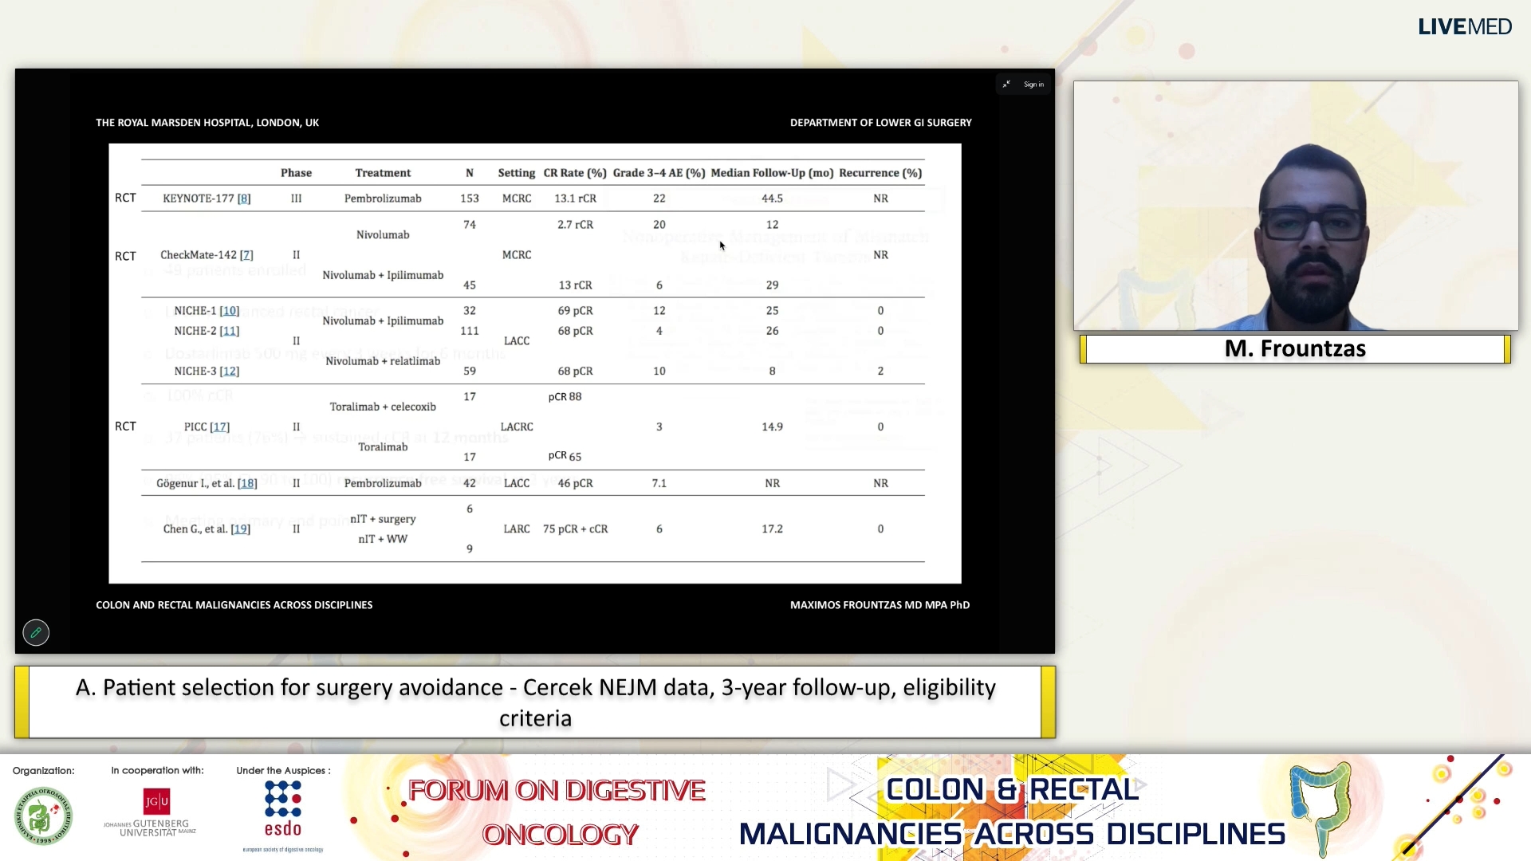Select the 'LACRC' setting cell
The height and width of the screenshot is (861, 1531).
pos(517,427)
